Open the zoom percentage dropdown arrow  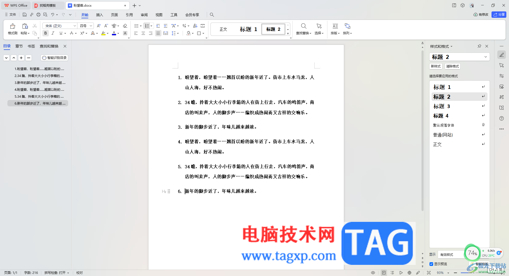[x=448, y=273]
